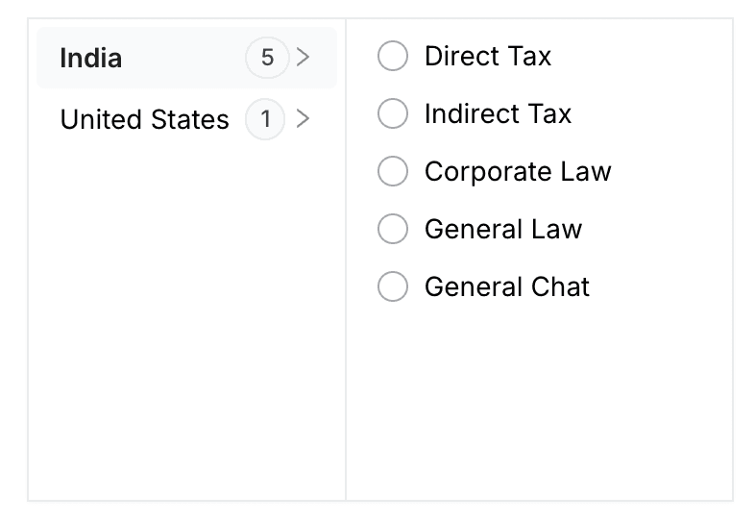Select the Direct Tax radio button
The image size is (755, 521).
point(393,56)
